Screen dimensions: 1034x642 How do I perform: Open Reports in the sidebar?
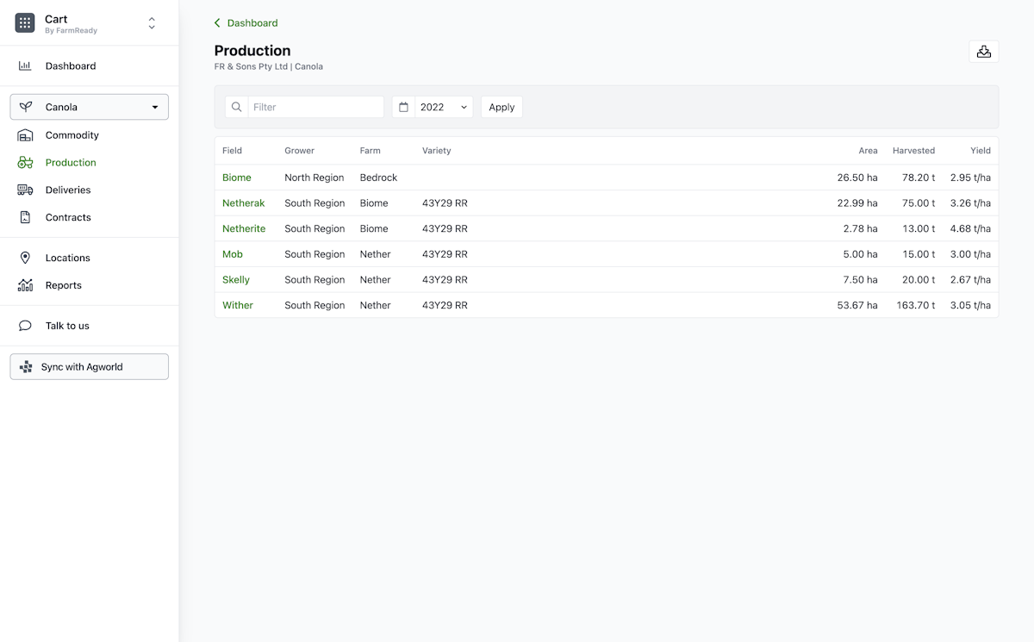click(63, 285)
